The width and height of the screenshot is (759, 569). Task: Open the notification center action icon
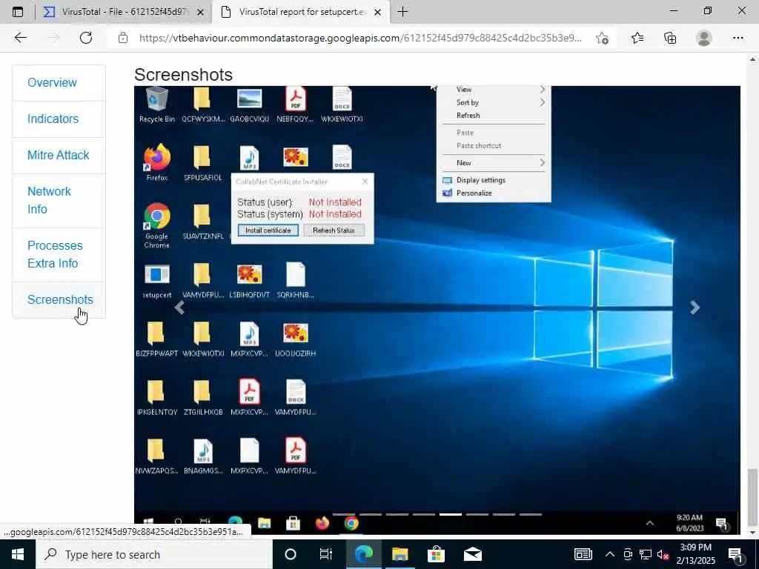coord(735,554)
